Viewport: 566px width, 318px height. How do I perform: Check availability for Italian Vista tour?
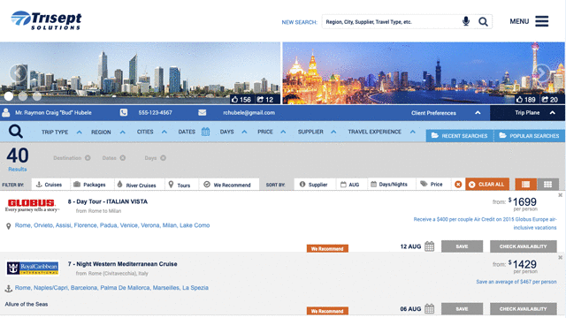pyautogui.click(x=523, y=246)
